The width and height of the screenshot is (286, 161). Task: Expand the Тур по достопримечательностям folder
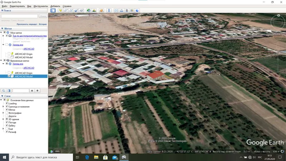click(3, 36)
